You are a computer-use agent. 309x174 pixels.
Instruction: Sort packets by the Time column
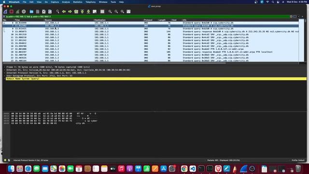point(29,20)
